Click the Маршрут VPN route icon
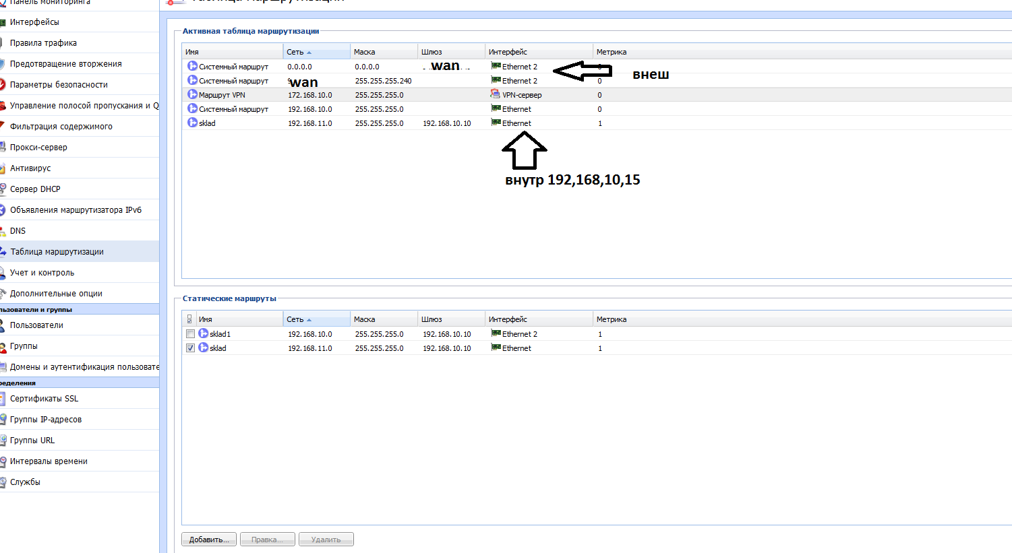Viewport: 1012px width, 553px height. click(x=192, y=95)
